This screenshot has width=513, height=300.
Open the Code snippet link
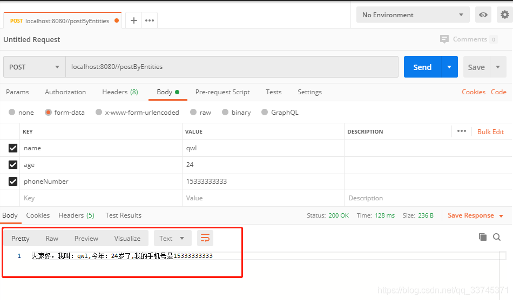(498, 92)
